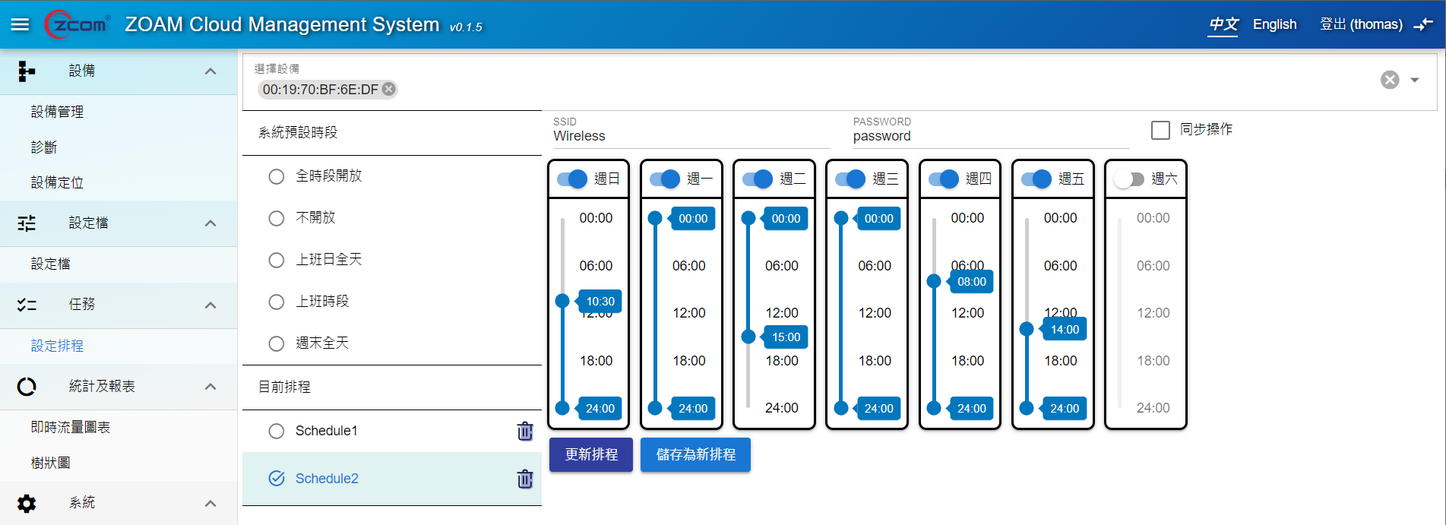Viewport: 1446px width, 525px height.
Task: Go to 即時流量圖表 page
Action: click(70, 427)
